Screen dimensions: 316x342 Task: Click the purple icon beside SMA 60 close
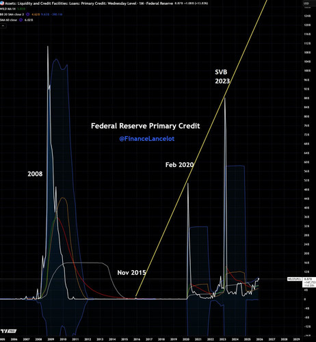21,20
